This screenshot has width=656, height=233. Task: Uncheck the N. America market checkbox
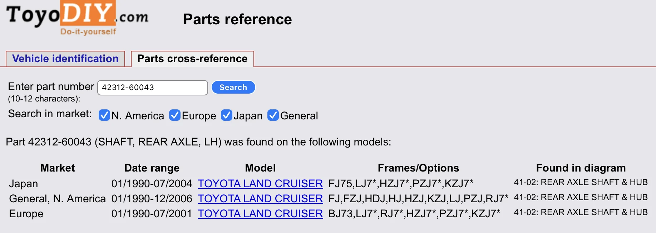pyautogui.click(x=104, y=115)
